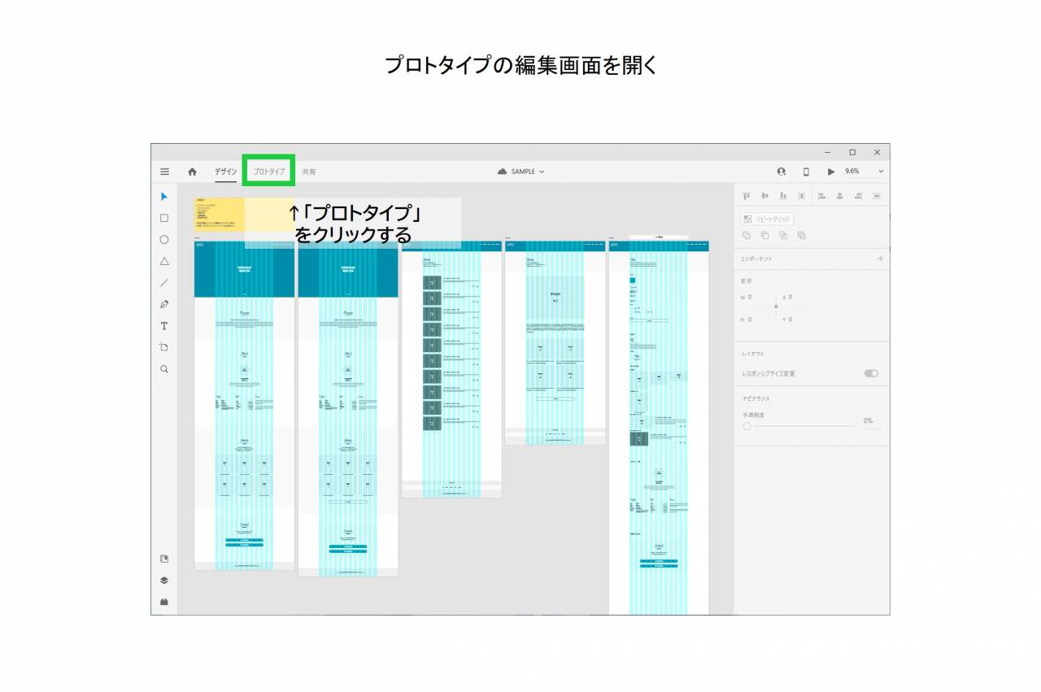Click the opacity slider handle
The height and width of the screenshot is (692, 1041).
point(747,425)
